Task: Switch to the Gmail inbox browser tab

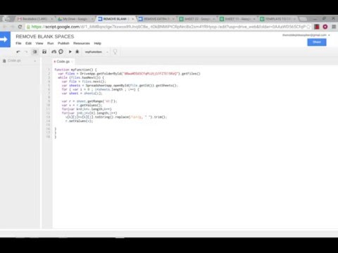Action: [35, 19]
